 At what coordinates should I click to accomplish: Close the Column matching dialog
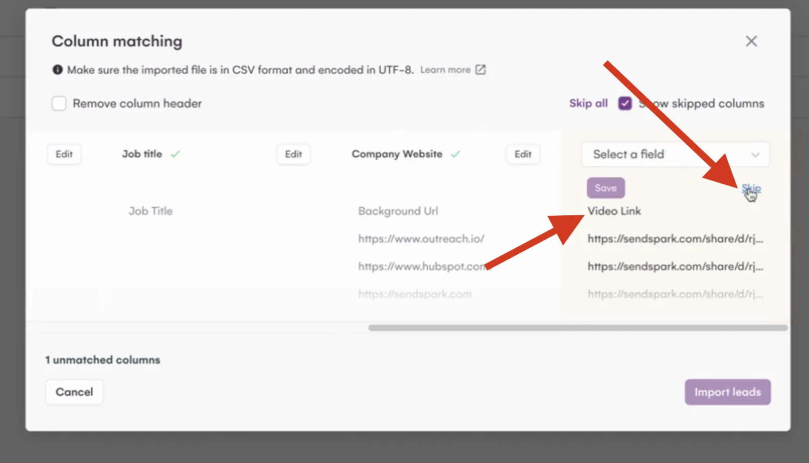coord(751,41)
